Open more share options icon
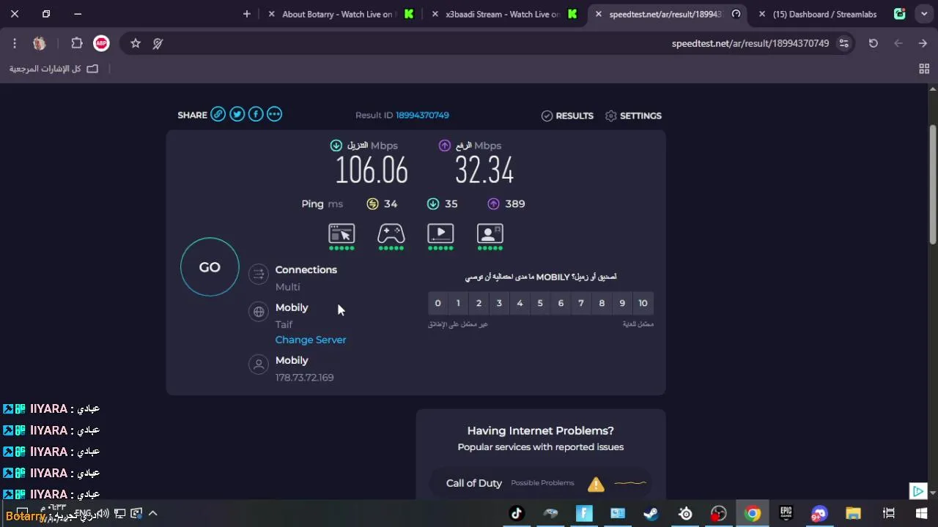This screenshot has height=527, width=938. [x=274, y=114]
